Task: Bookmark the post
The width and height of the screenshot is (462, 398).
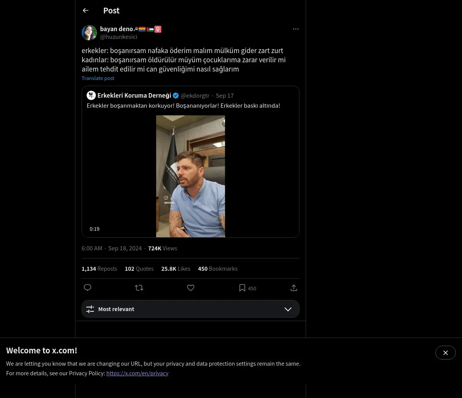Action: (242, 288)
